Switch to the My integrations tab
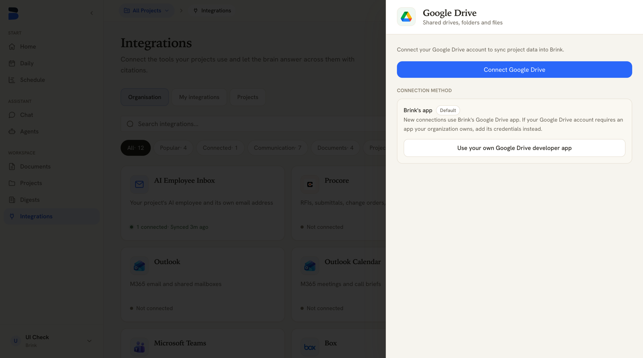This screenshot has height=358, width=643. pyautogui.click(x=199, y=97)
